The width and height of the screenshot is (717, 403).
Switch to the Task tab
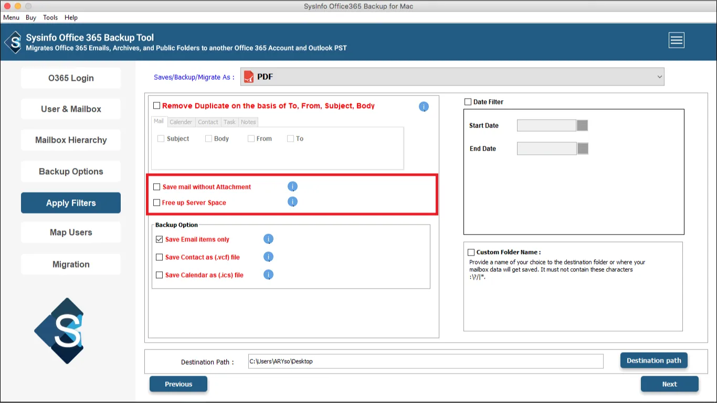[229, 122]
